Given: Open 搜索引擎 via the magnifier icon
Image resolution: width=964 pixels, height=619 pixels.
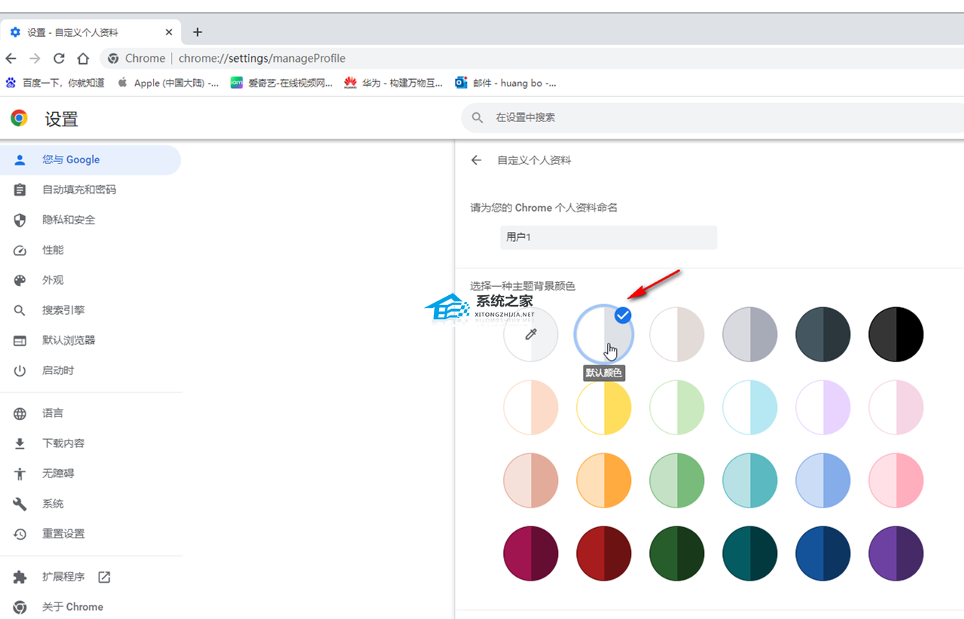Looking at the screenshot, I should coord(20,310).
